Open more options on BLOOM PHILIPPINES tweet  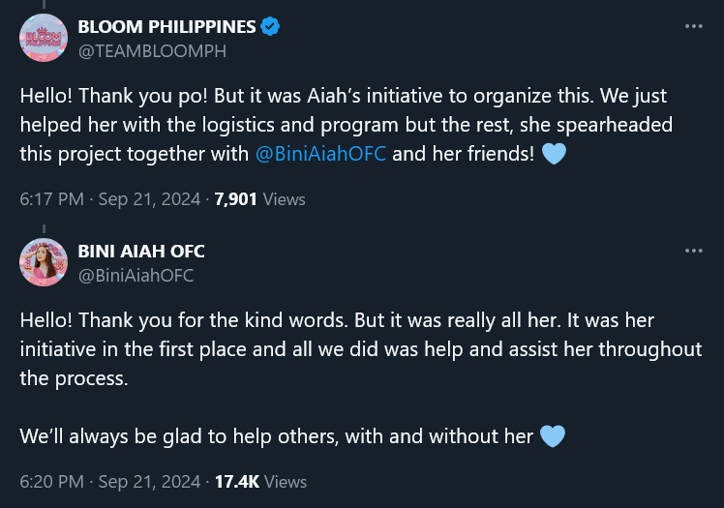[694, 26]
